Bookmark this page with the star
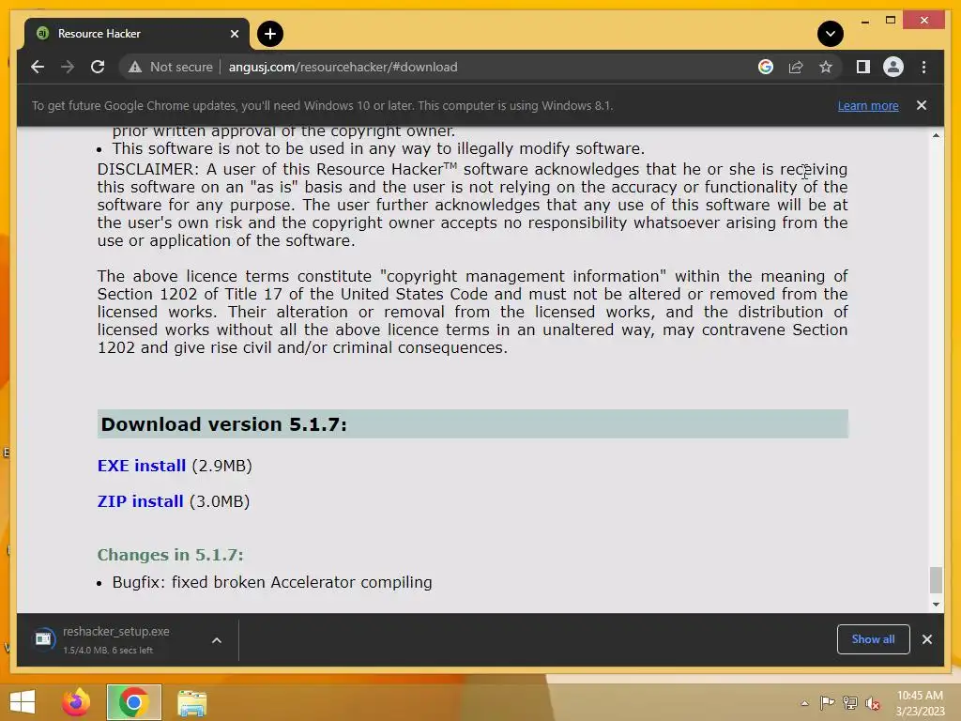961x721 pixels. pyautogui.click(x=826, y=67)
